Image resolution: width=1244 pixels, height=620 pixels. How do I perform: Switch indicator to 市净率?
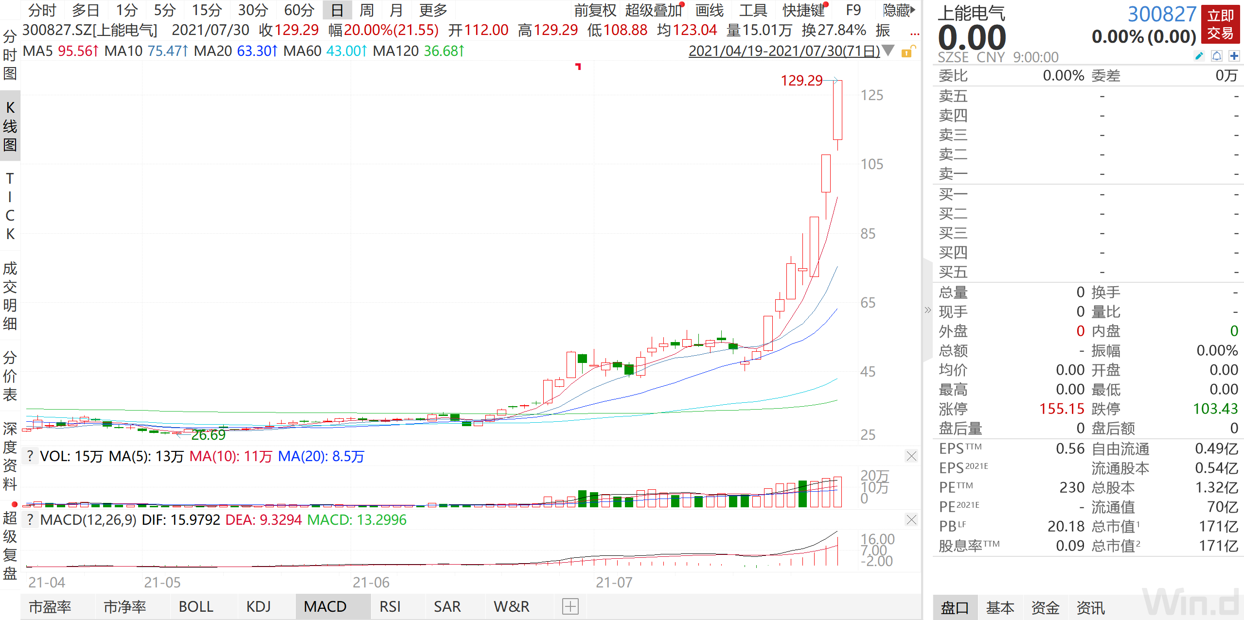pyautogui.click(x=125, y=606)
